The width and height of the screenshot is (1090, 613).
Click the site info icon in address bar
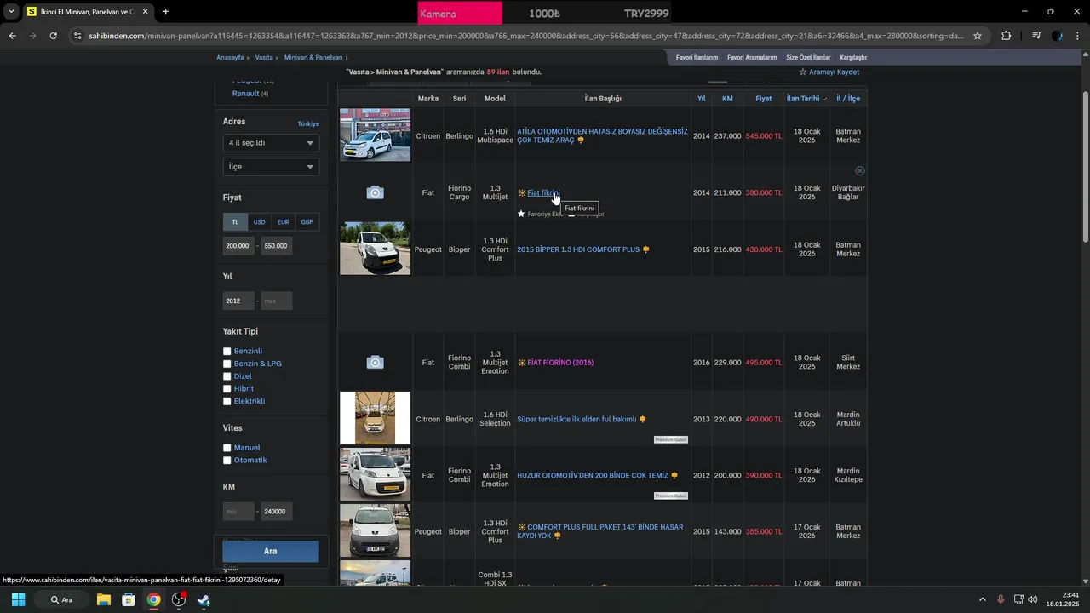pos(77,36)
